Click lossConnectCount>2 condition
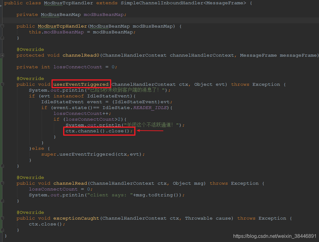Viewport: 319px width, 242px height. [x=93, y=119]
